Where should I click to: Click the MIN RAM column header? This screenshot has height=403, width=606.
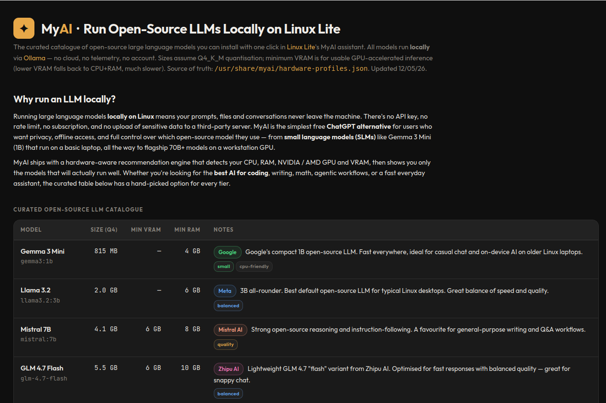pyautogui.click(x=187, y=230)
